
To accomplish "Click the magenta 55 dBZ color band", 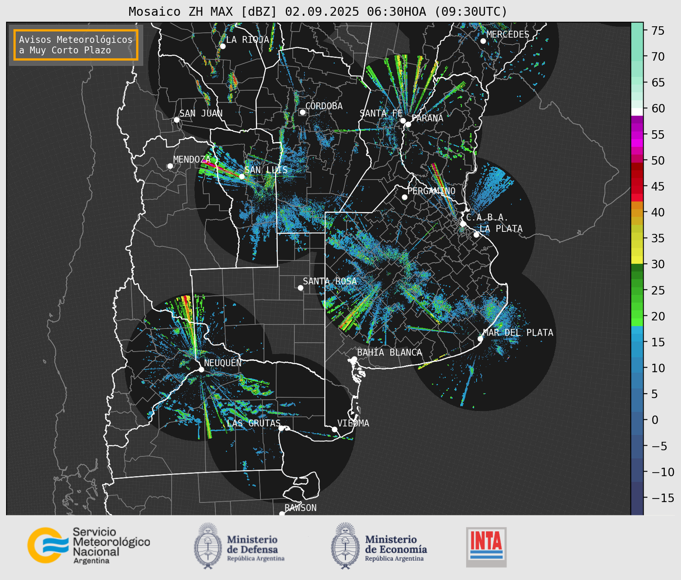I will coord(637,135).
